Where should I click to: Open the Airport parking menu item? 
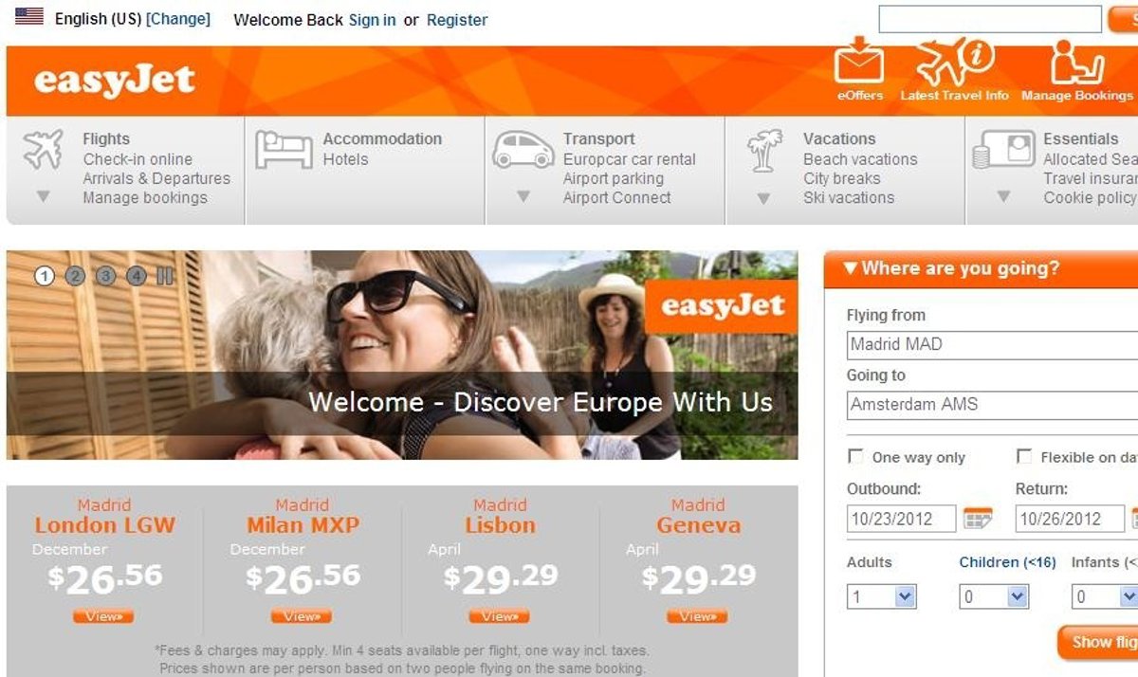pyautogui.click(x=614, y=178)
